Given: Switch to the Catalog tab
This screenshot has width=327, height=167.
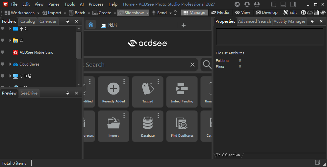Looking at the screenshot, I should (28, 21).
